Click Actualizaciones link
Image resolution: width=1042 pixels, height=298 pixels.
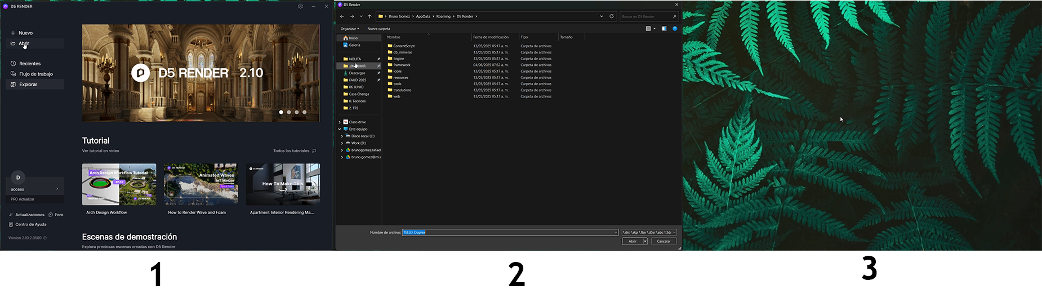coord(26,215)
